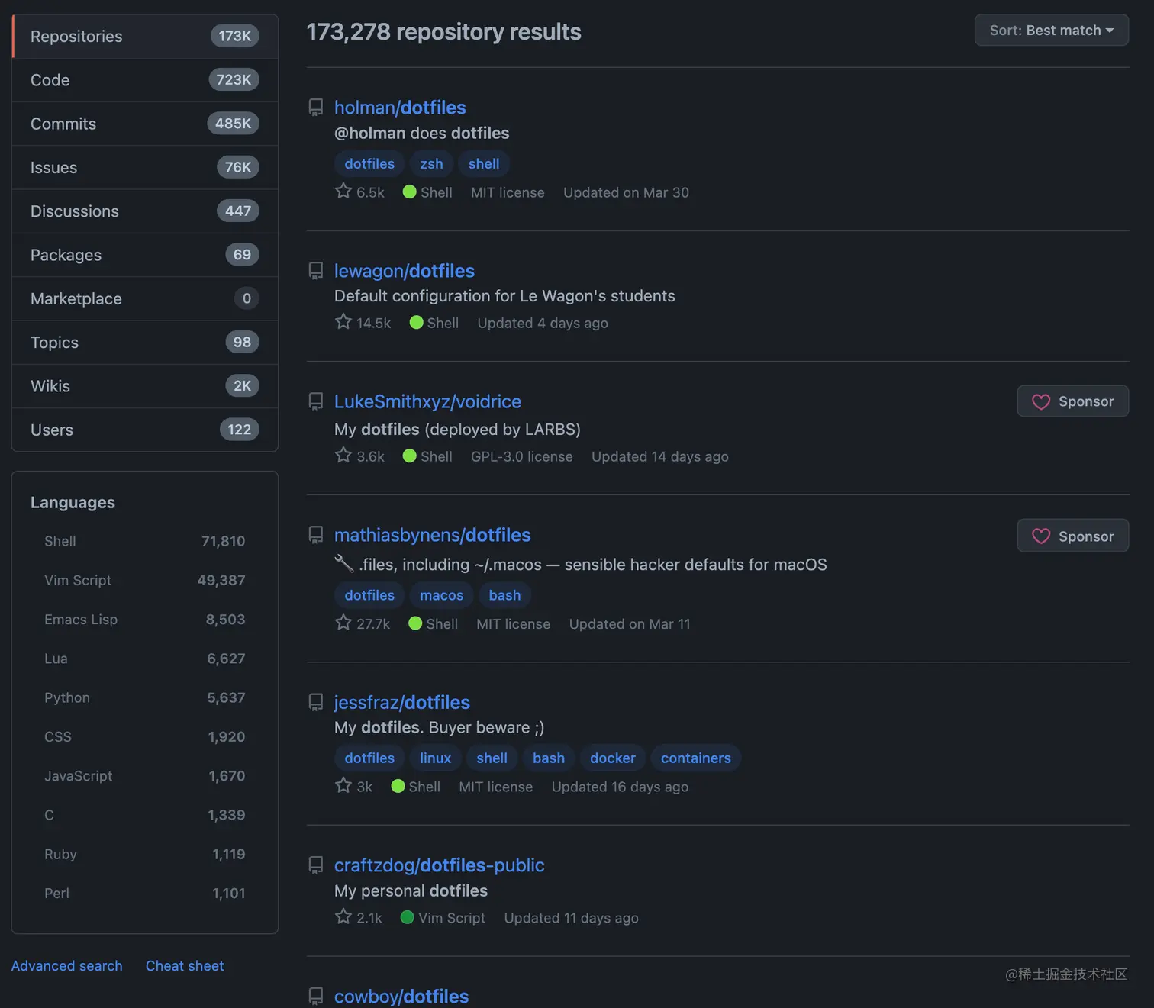Screen dimensions: 1154x1008
Task: Sponsor the mathiasbynens/dotfiles repository
Action: [1072, 536]
